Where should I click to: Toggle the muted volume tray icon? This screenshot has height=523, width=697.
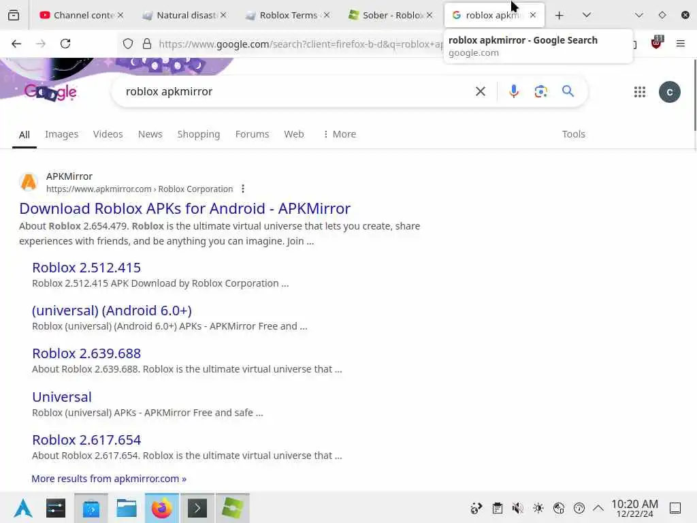(x=517, y=508)
